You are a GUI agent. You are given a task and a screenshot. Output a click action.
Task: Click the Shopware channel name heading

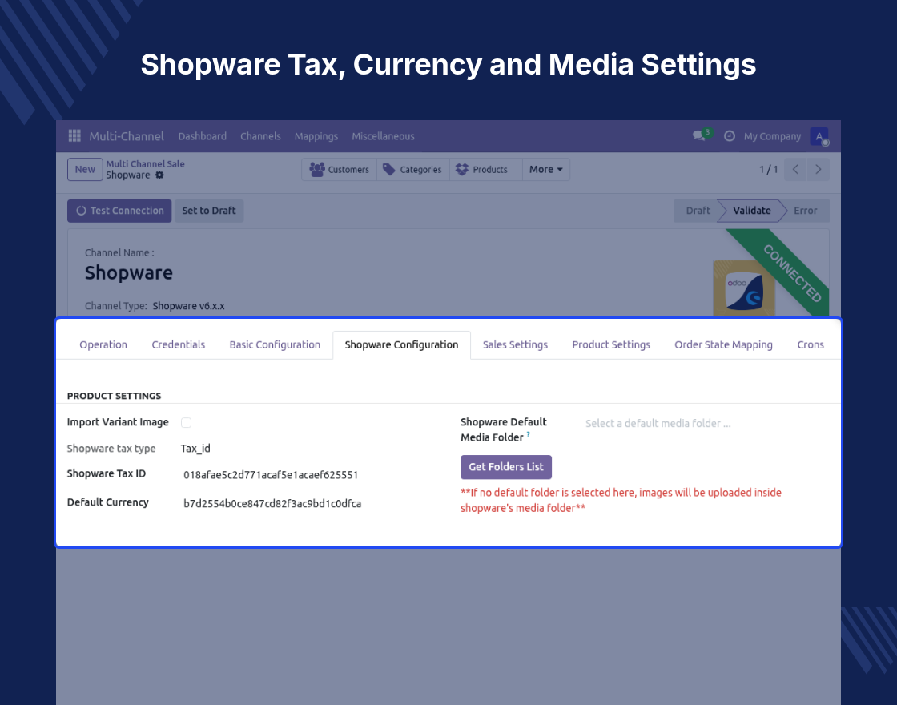[x=129, y=272]
